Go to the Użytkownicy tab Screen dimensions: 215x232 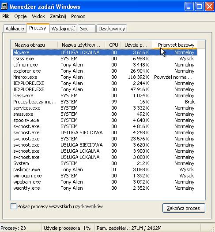112,29
